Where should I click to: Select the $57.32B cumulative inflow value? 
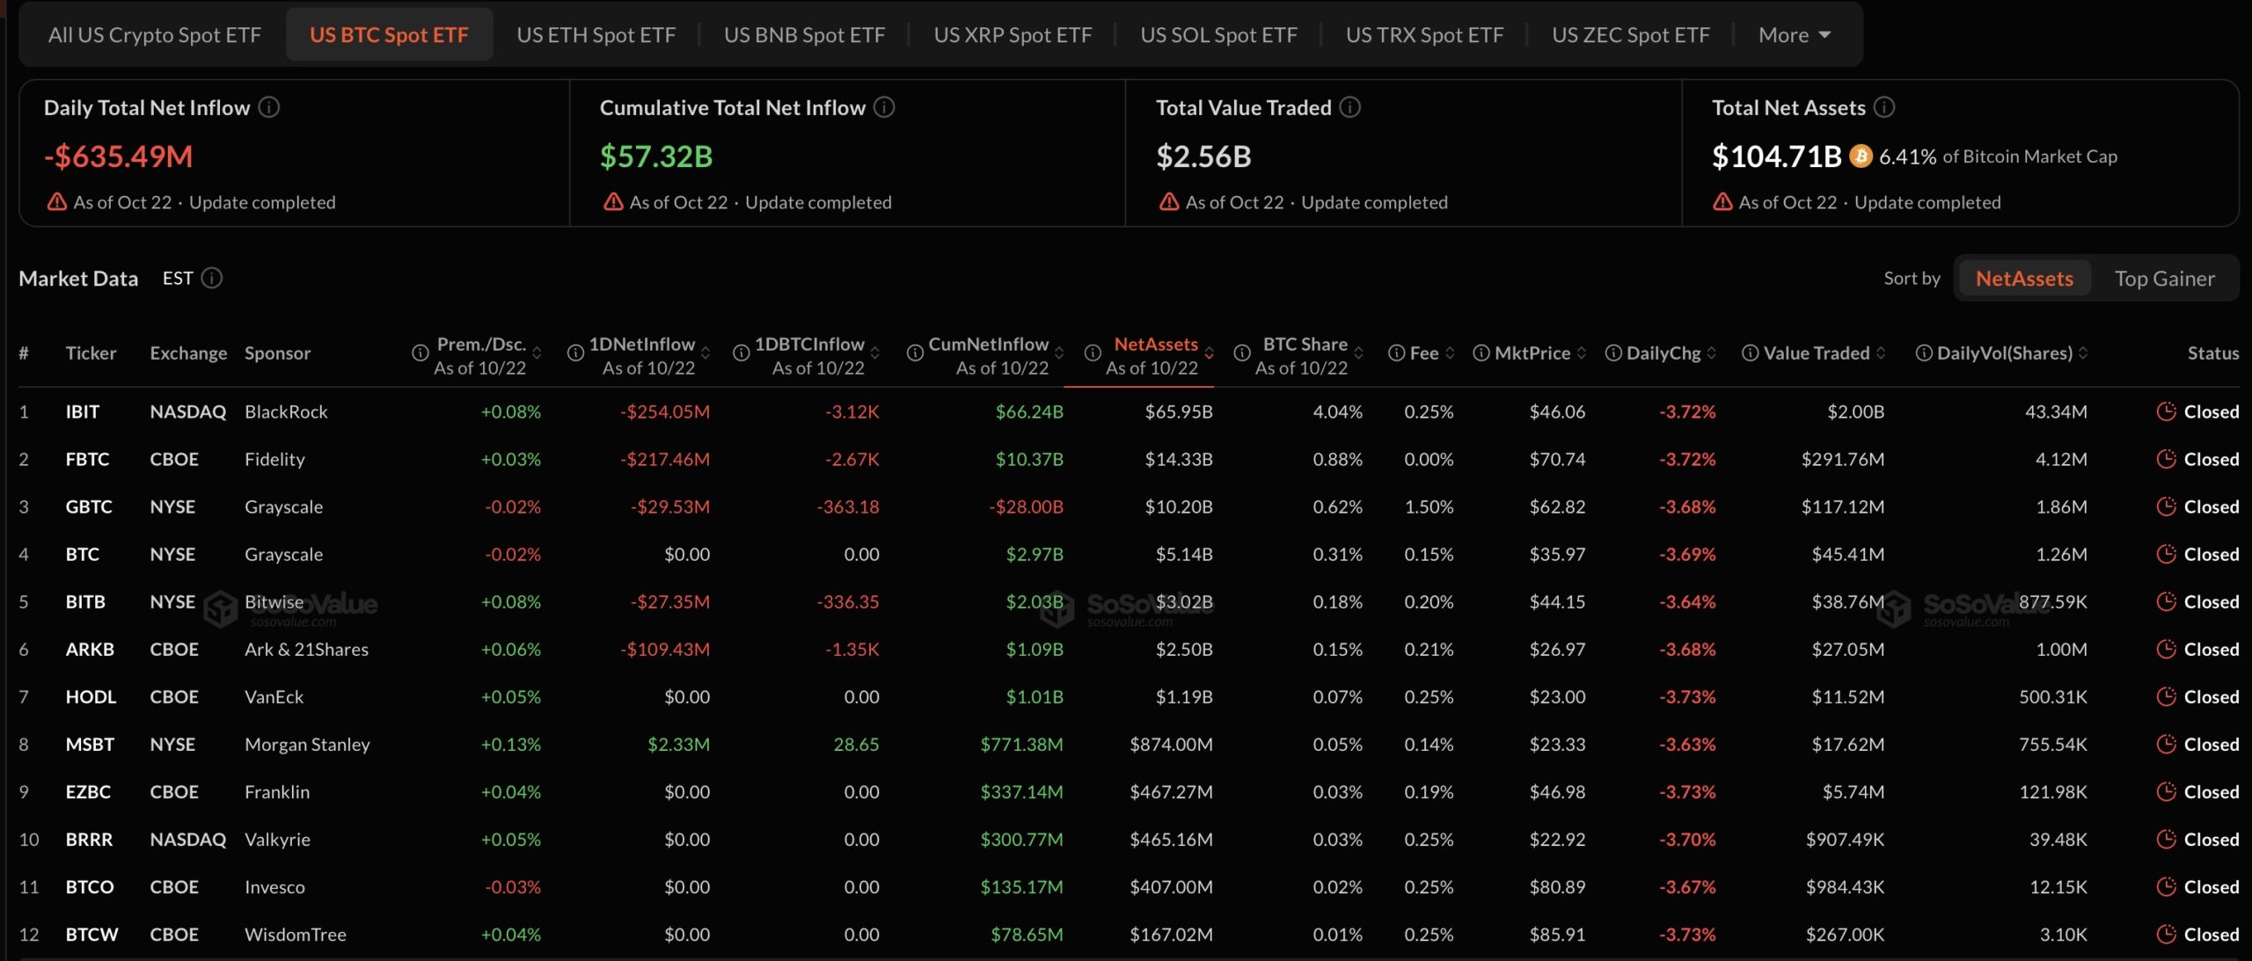click(656, 157)
